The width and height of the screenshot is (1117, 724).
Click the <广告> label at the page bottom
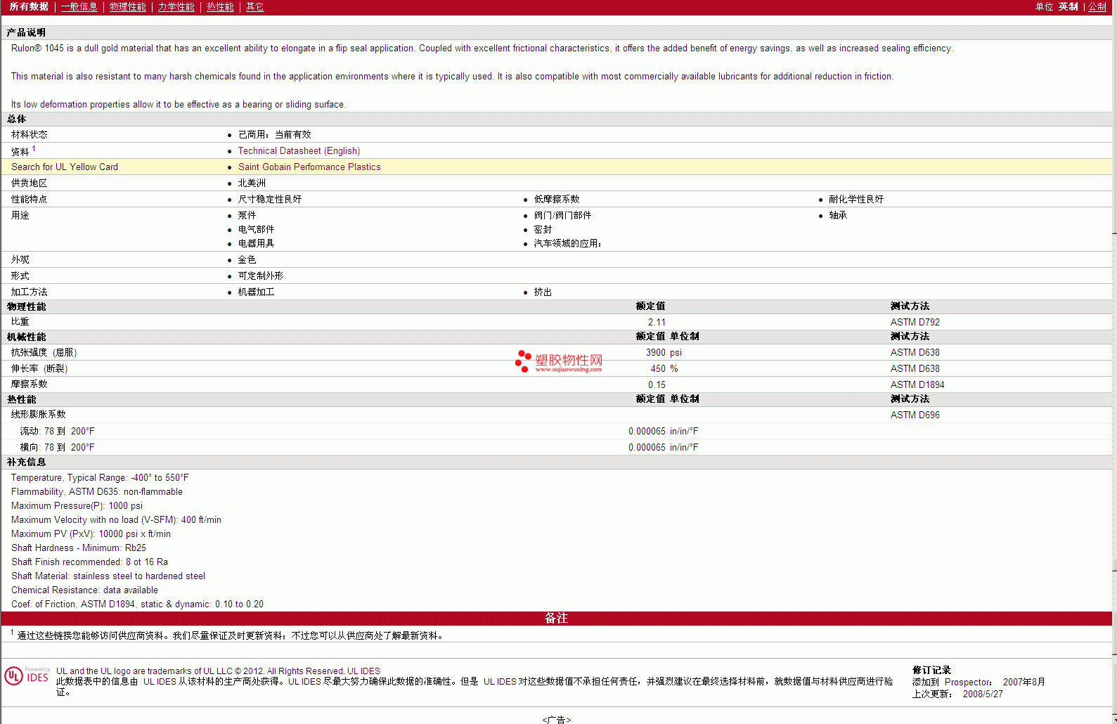(556, 719)
